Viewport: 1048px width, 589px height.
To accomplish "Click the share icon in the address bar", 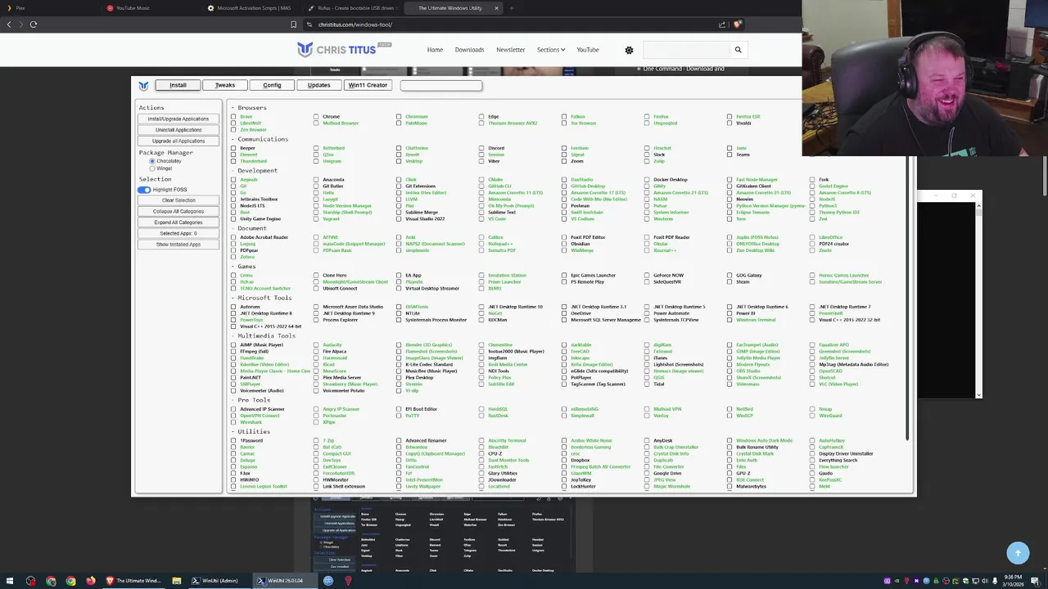I will click(x=721, y=25).
